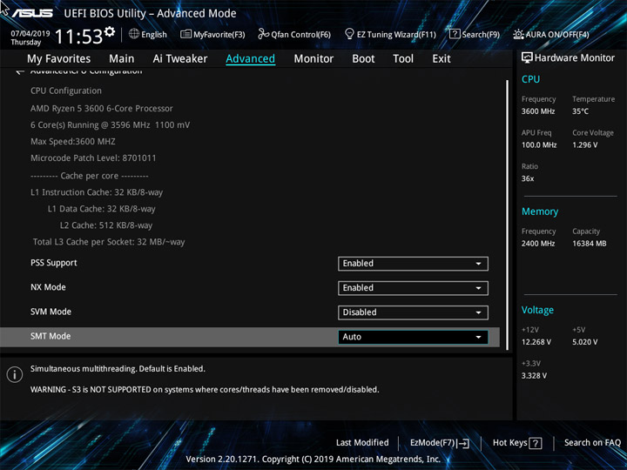Click the Search(F9) question mark icon
Screen dimensions: 627x470
[x=455, y=34]
